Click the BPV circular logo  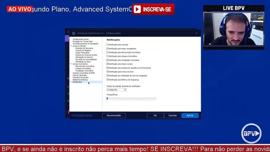tap(251, 133)
